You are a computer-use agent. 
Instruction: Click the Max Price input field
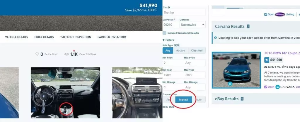click(x=195, y=63)
